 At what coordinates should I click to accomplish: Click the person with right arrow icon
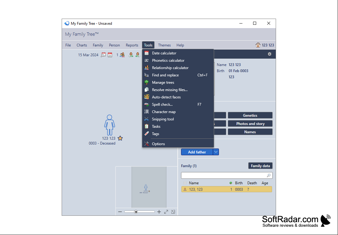pyautogui.click(x=138, y=55)
